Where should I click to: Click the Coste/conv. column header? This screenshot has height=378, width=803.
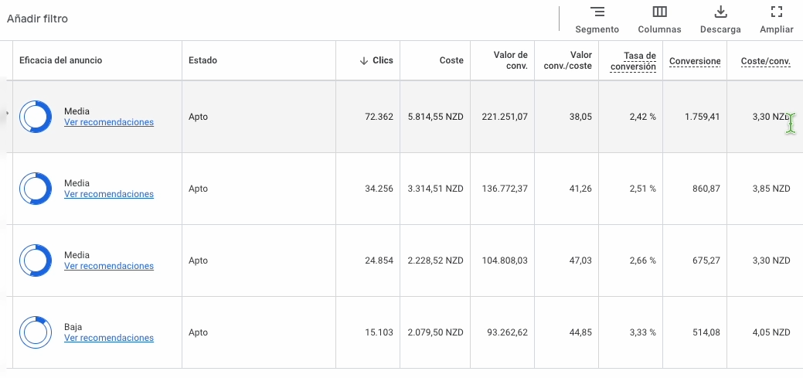765,61
